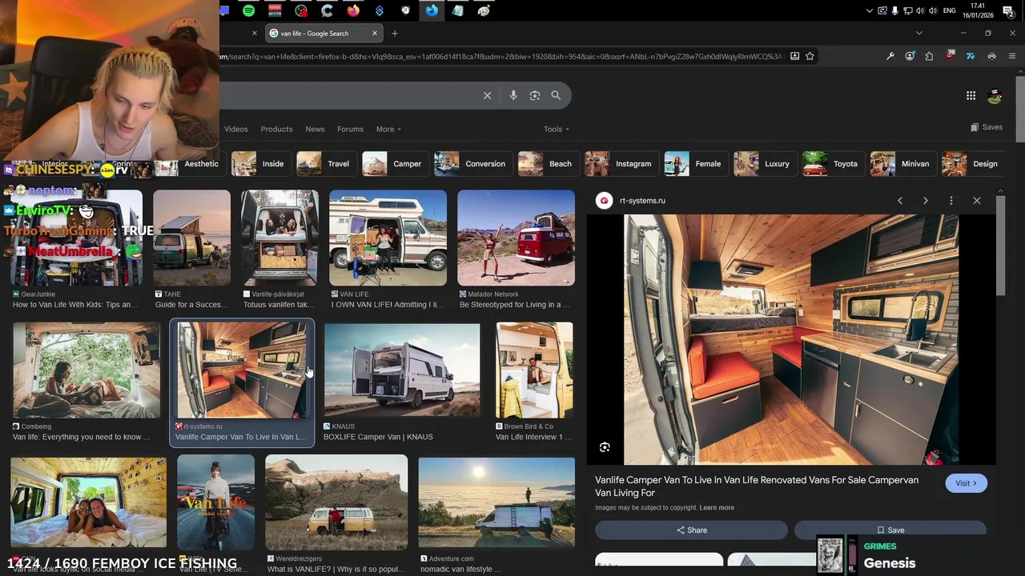Close the image preview panel
The image size is (1025, 576).
[977, 201]
